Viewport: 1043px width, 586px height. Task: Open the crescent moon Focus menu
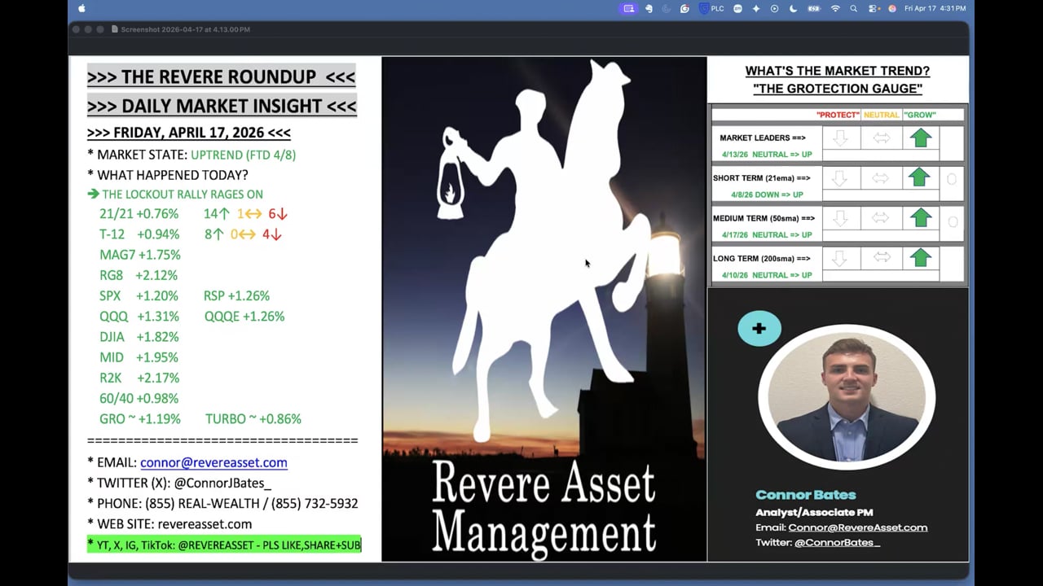793,8
